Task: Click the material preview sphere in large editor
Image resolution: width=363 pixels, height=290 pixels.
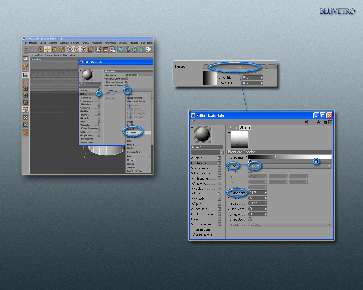Action: (x=202, y=135)
